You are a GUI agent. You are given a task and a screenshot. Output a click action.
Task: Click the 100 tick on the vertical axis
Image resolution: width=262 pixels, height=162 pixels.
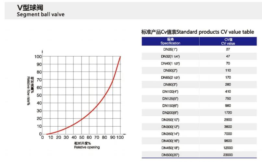(x=38, y=57)
